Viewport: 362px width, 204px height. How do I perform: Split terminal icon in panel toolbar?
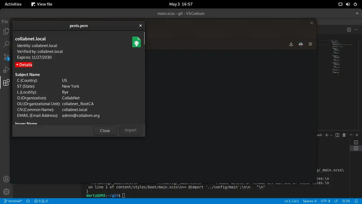pyautogui.click(x=337, y=135)
